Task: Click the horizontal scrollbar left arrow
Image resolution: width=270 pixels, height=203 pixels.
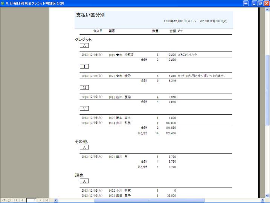Action: click(56, 200)
